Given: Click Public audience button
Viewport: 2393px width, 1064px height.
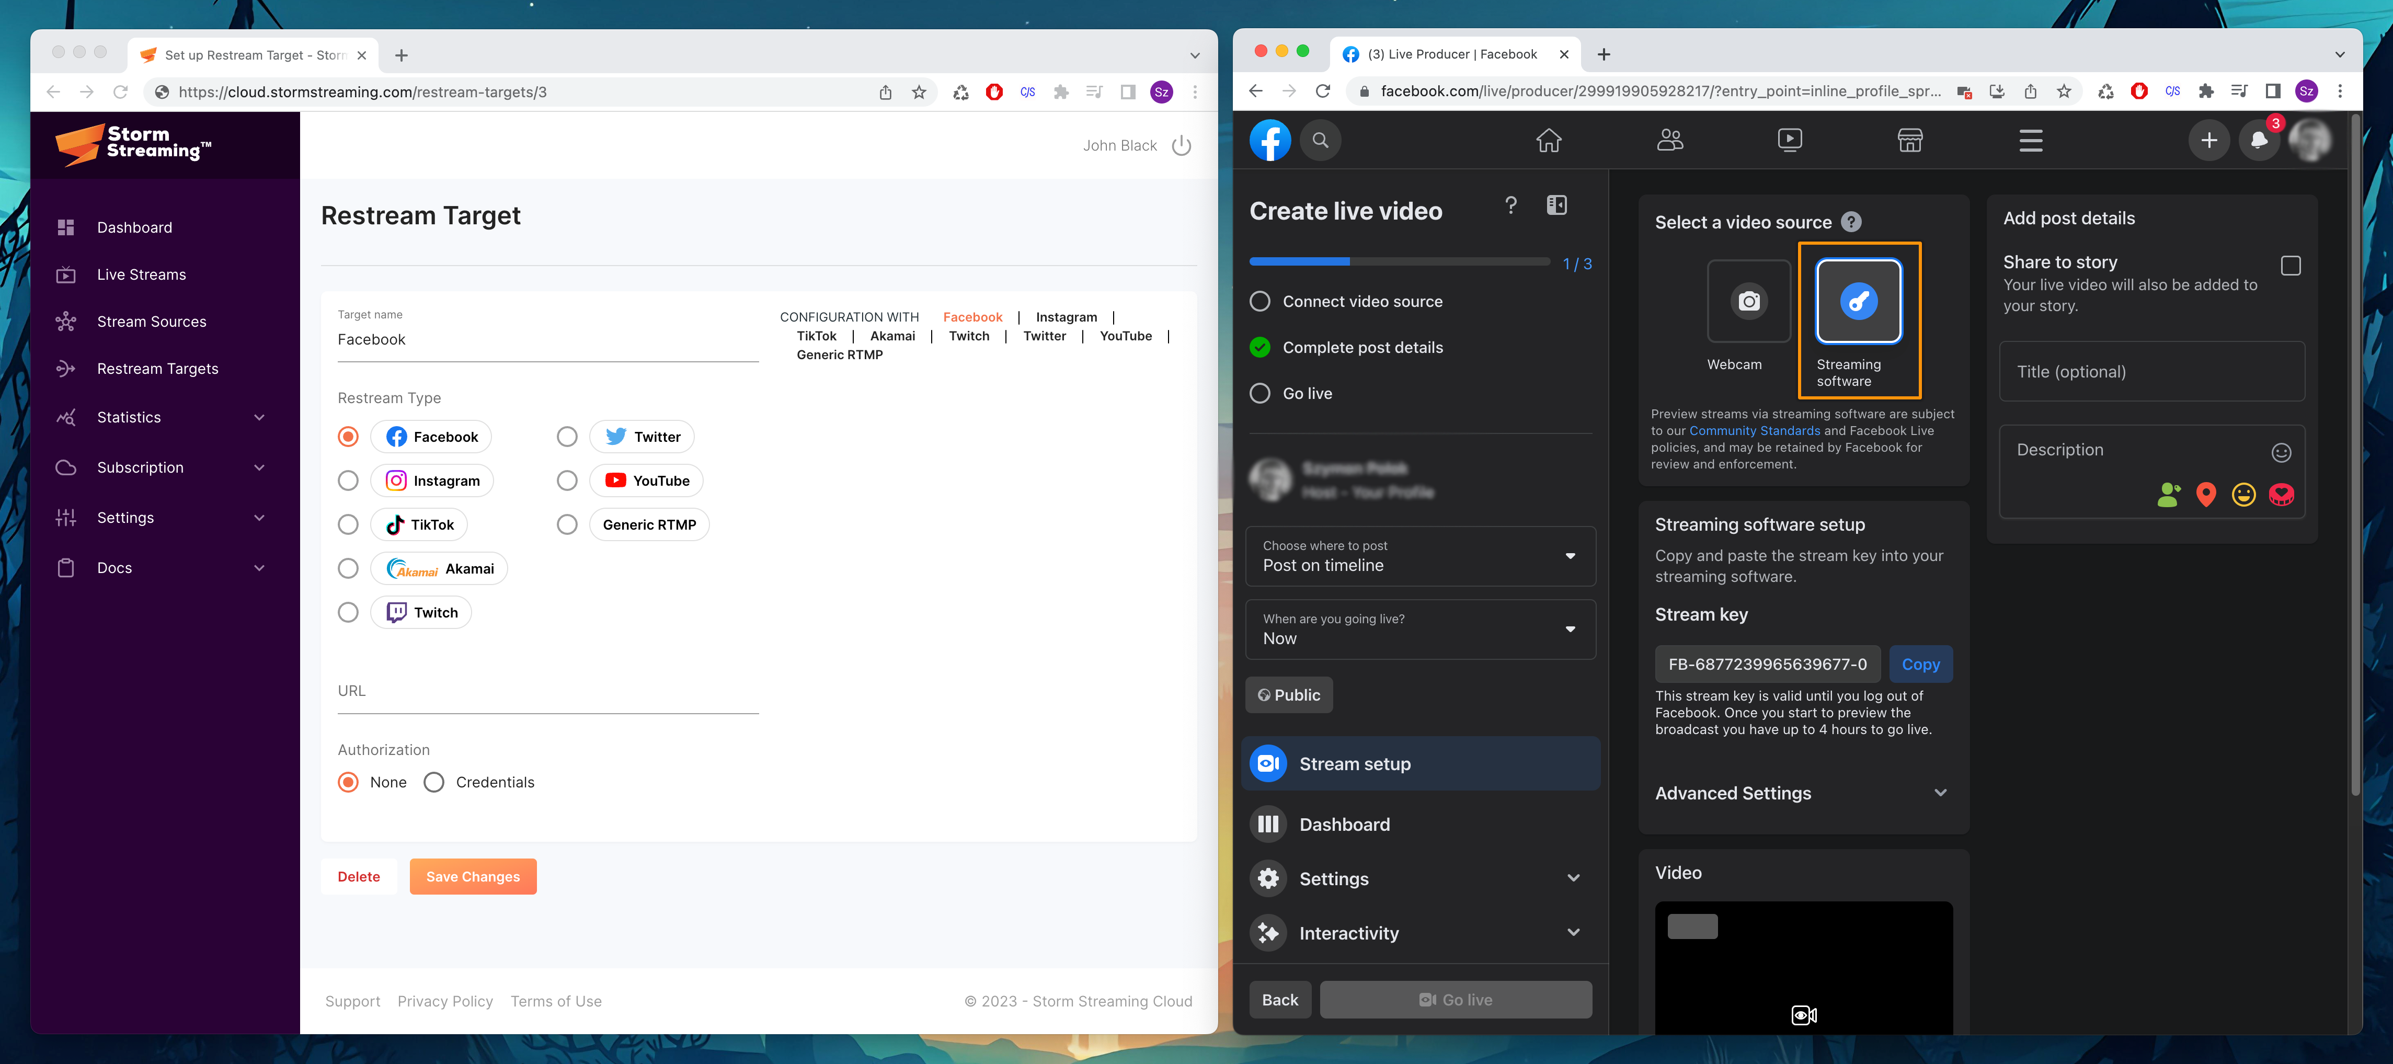Looking at the screenshot, I should tap(1288, 695).
